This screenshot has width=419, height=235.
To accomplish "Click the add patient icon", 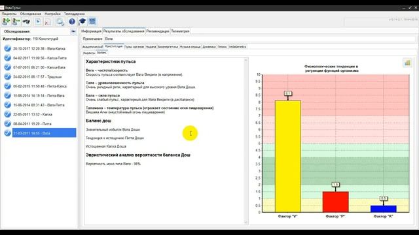I will pyautogui.click(x=6, y=22).
